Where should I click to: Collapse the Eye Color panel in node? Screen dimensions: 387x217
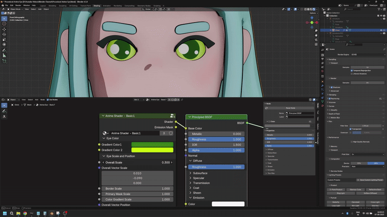point(104,138)
